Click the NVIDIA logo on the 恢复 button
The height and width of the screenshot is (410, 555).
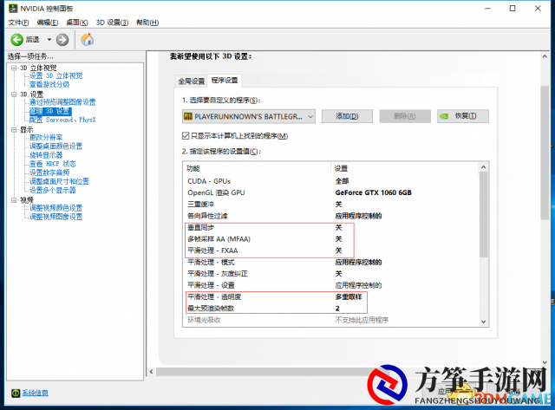point(444,116)
